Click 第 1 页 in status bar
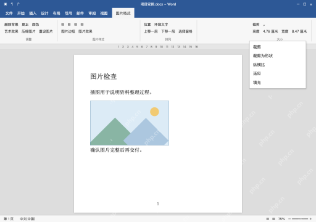The image size is (316, 222). tap(9, 219)
